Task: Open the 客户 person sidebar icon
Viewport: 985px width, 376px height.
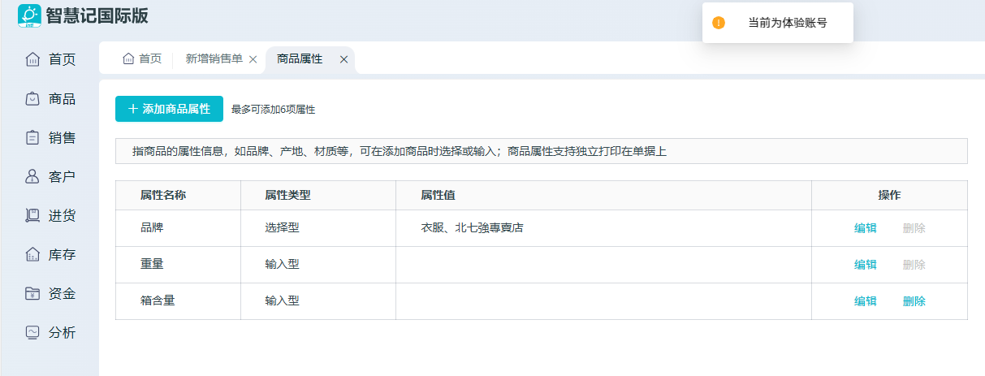Action: (32, 176)
